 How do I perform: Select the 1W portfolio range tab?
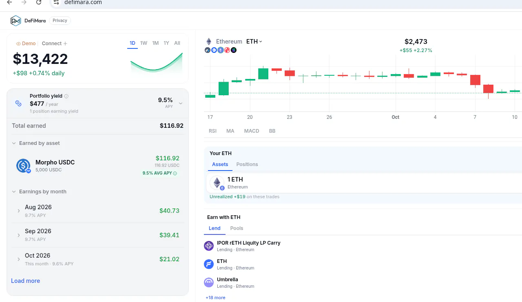point(144,43)
